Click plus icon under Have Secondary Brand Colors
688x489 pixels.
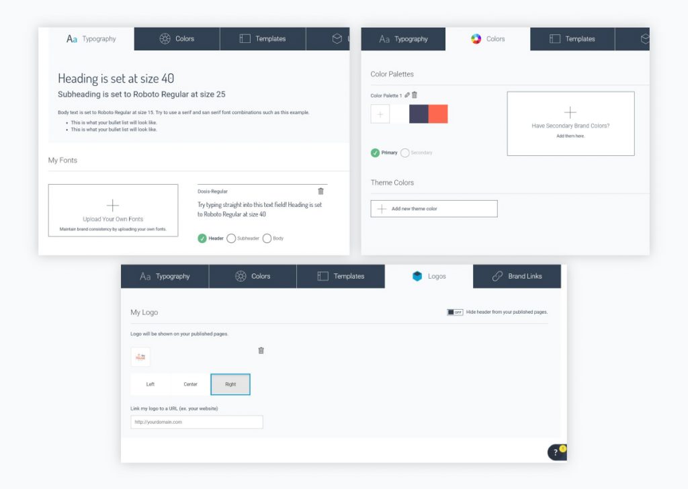tap(570, 112)
